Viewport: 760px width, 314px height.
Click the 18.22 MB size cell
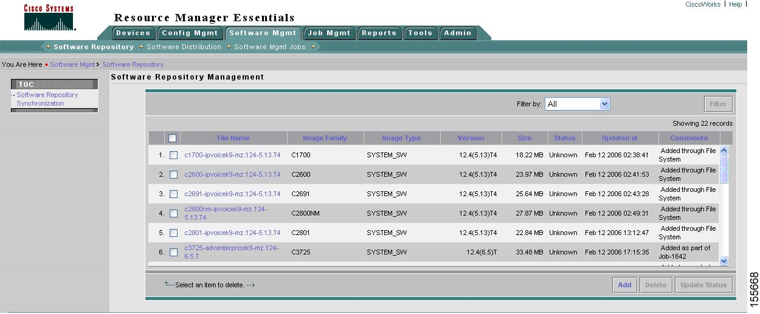click(530, 155)
